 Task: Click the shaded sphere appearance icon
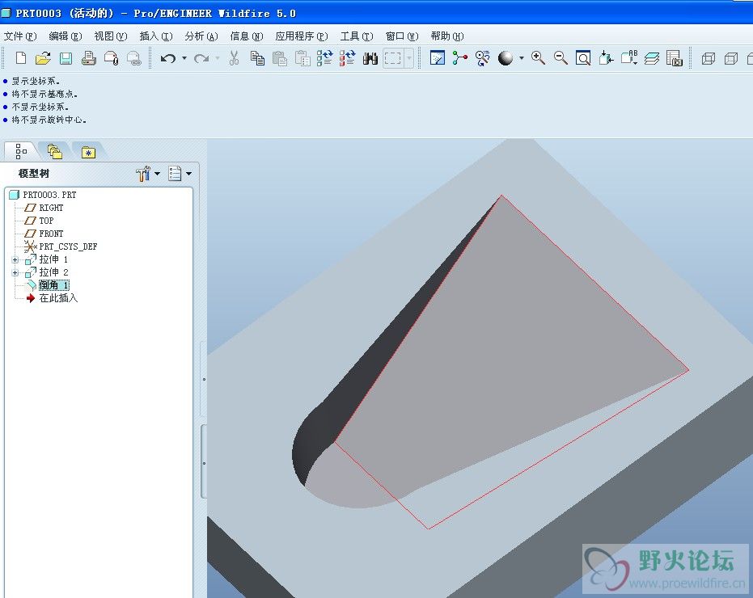(506, 58)
